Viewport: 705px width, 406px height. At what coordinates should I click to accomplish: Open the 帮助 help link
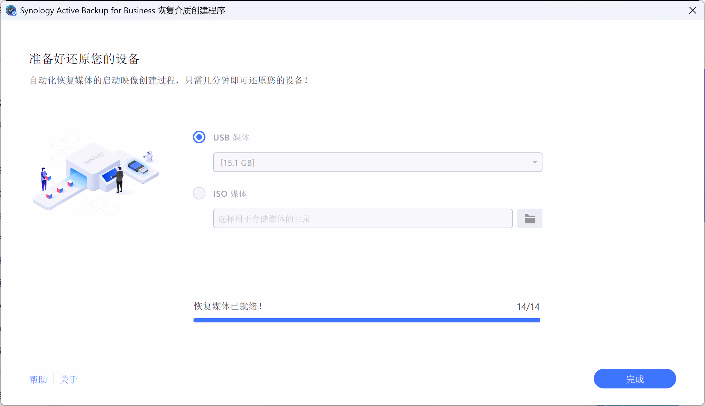coord(38,379)
